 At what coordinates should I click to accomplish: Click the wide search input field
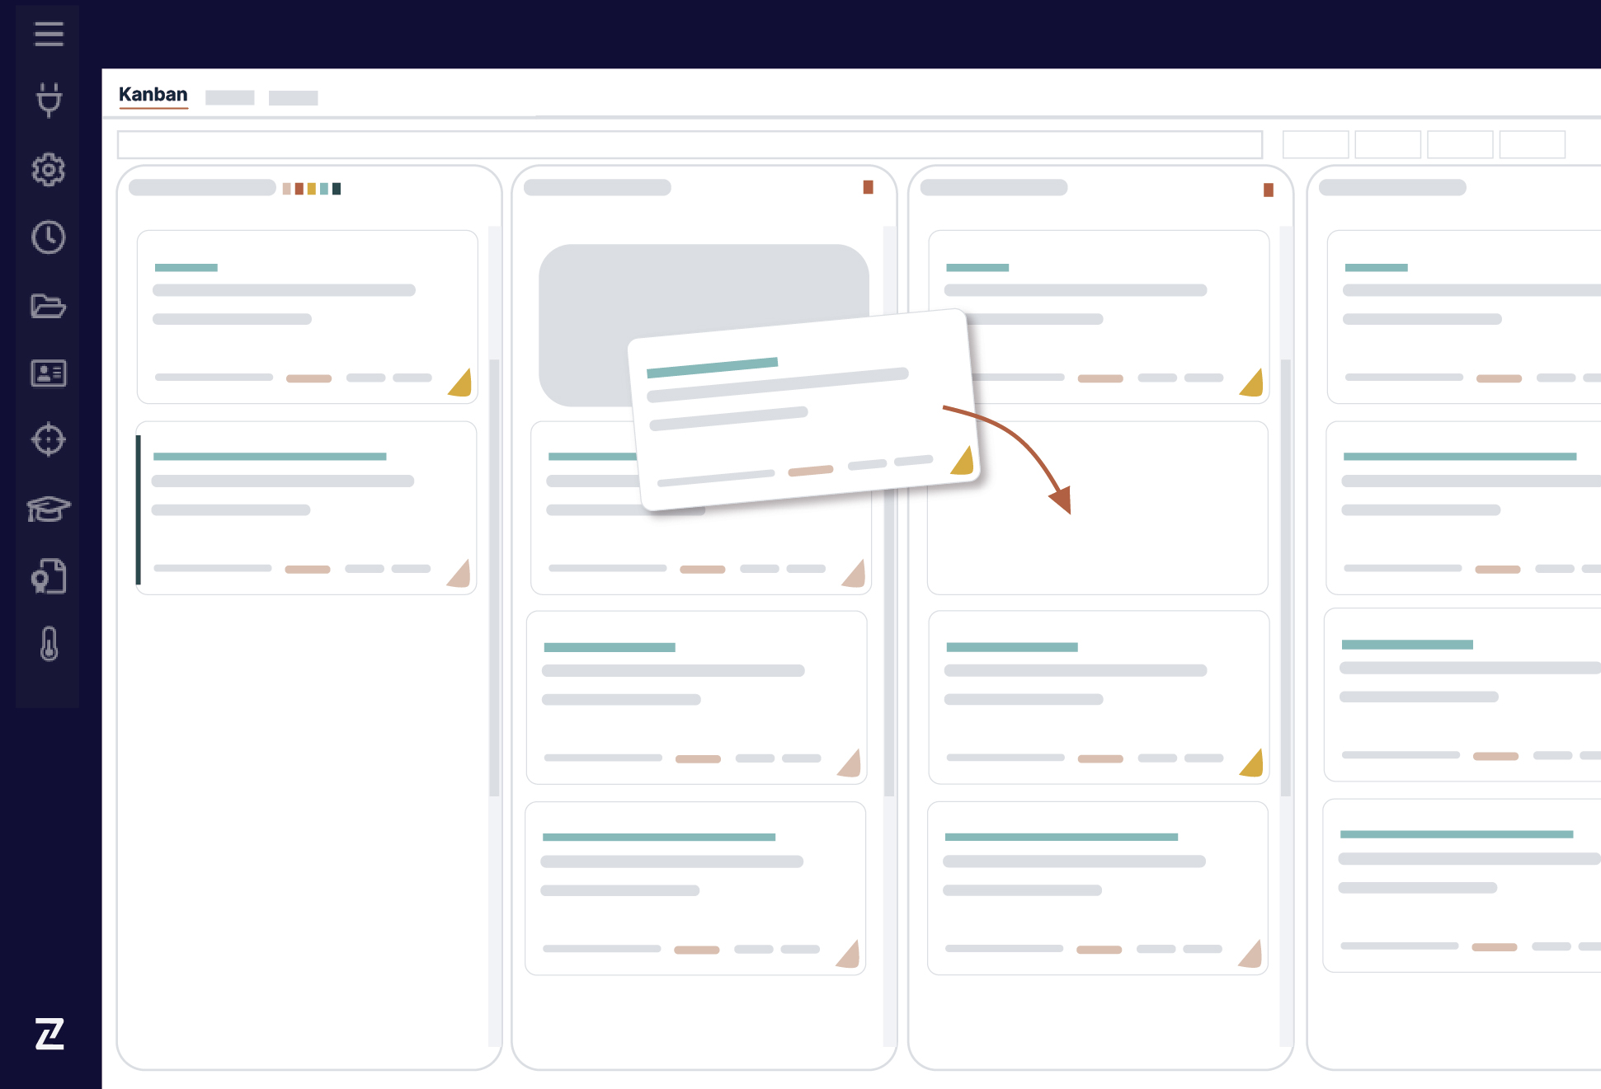pyautogui.click(x=690, y=144)
